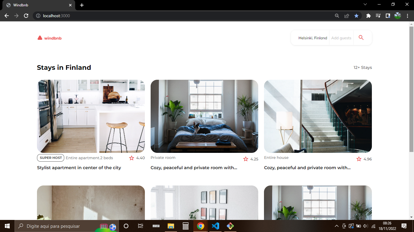Open a new browser tab
The height and width of the screenshot is (232, 414).
(82, 5)
